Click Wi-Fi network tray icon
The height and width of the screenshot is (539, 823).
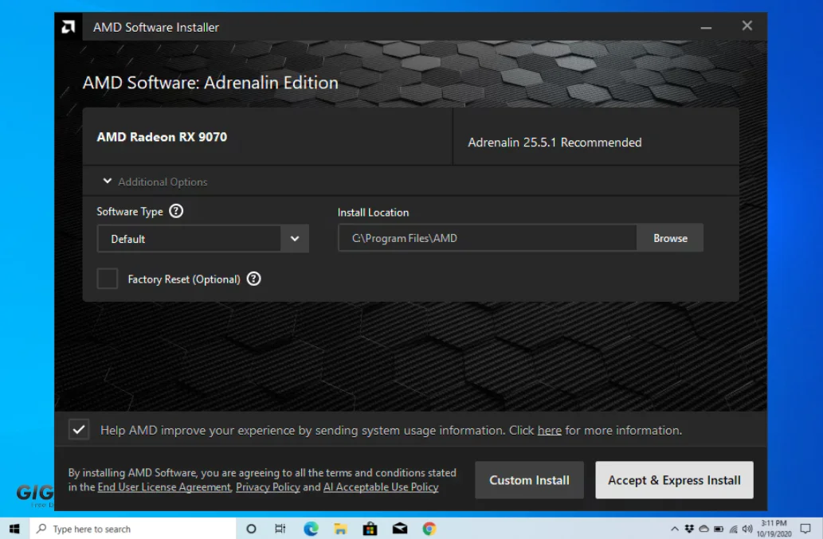coord(733,529)
